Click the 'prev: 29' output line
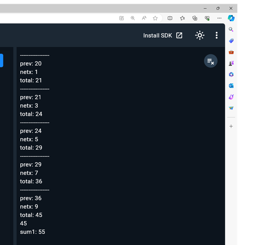 [x=31, y=164]
